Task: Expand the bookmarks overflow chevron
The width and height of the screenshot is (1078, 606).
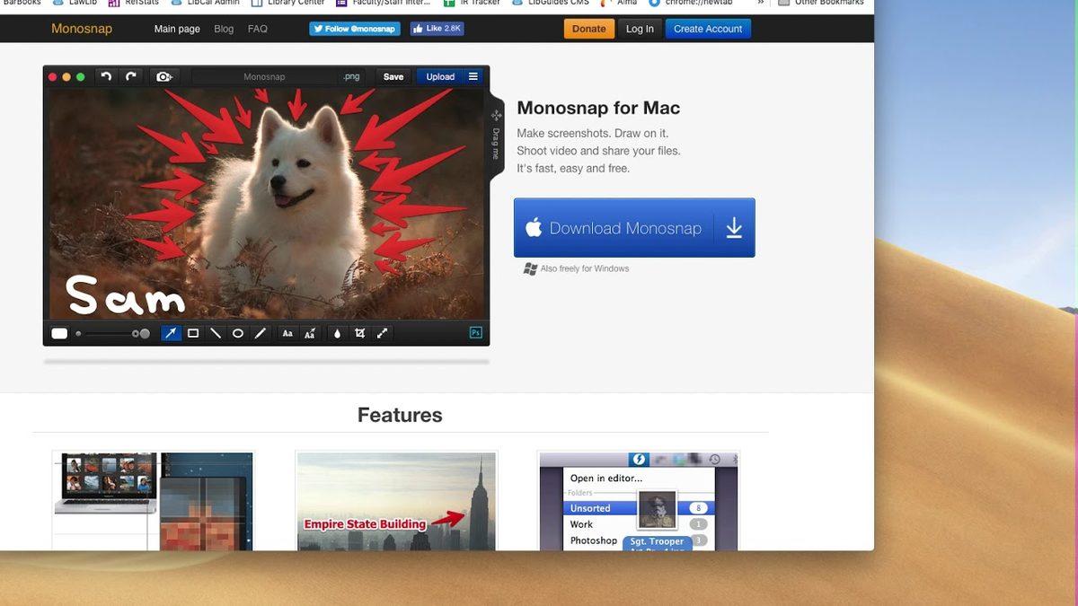Action: pos(760,3)
